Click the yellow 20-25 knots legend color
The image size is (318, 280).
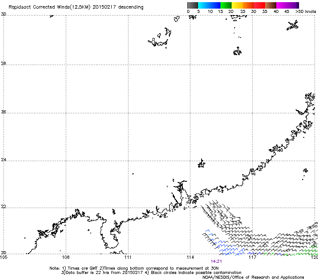coord(237,5)
